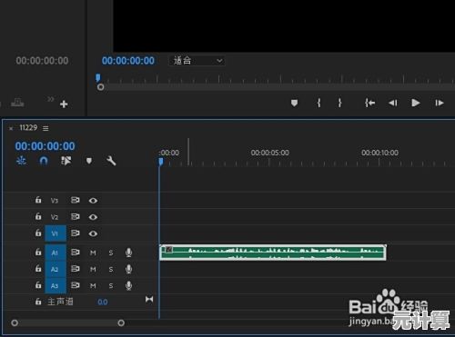Step forward one frame
The image size is (455, 337).
tap(440, 104)
